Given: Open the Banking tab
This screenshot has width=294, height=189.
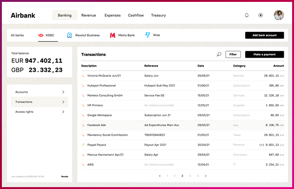Looking at the screenshot, I should 65,15.
